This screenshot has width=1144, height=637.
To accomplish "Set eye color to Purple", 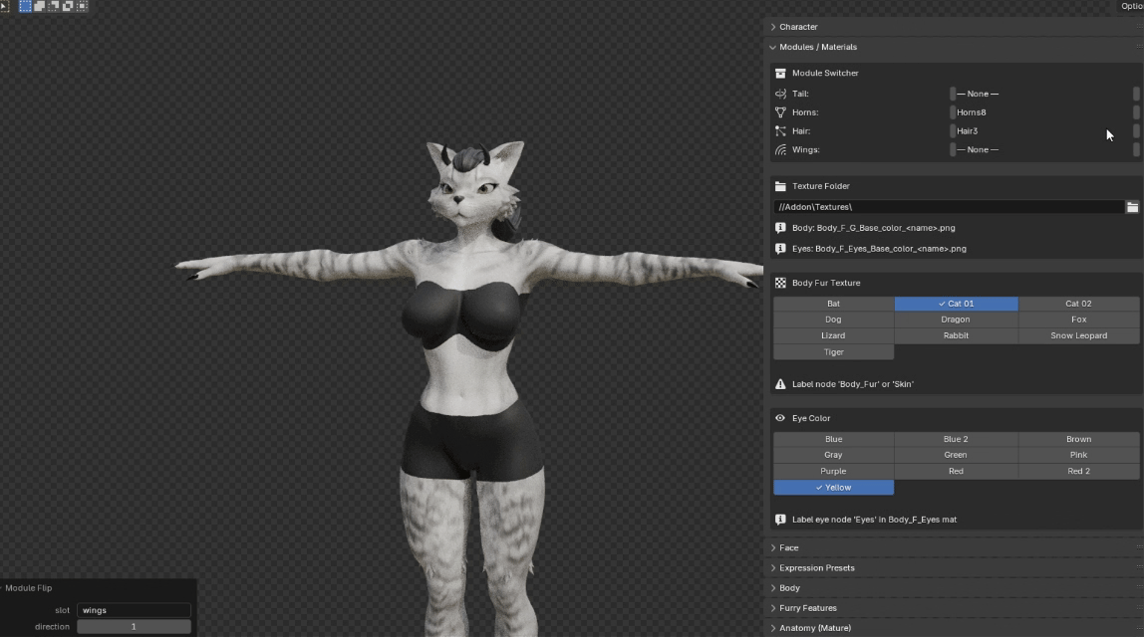I will pos(833,471).
